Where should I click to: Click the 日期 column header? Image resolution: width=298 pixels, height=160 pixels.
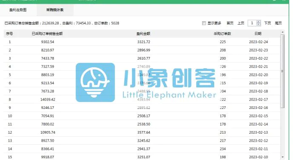tap(258, 34)
